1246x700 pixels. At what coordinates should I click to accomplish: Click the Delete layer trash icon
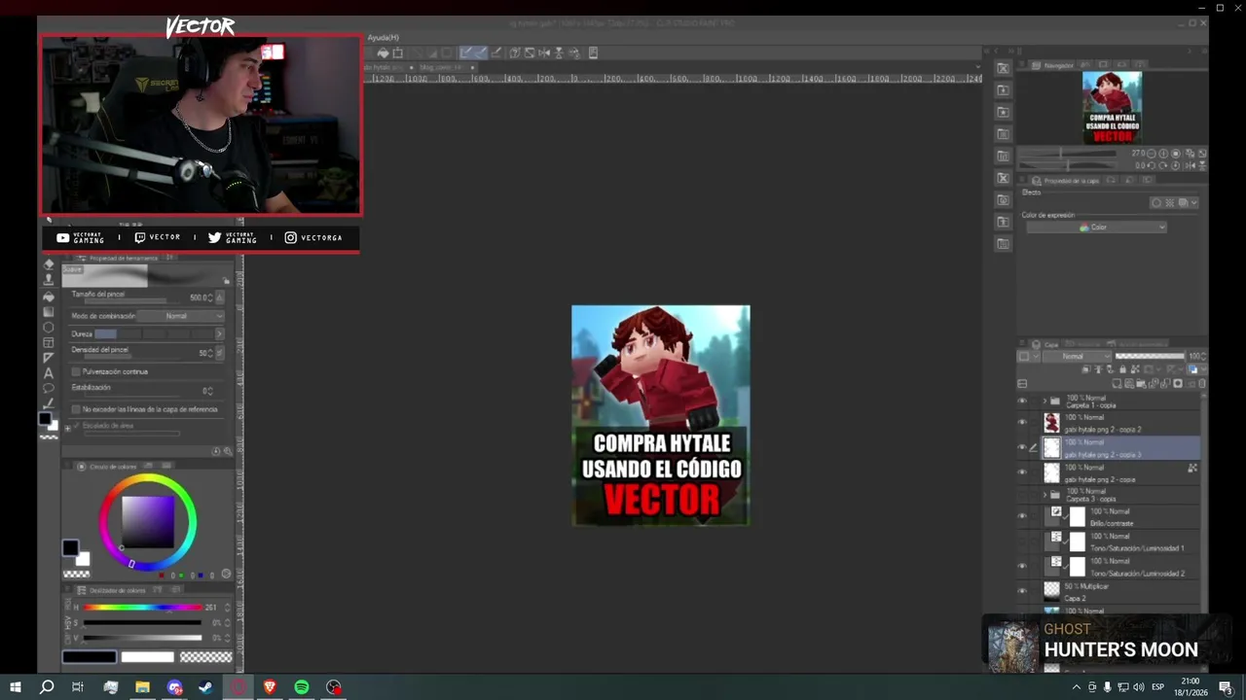1202,383
